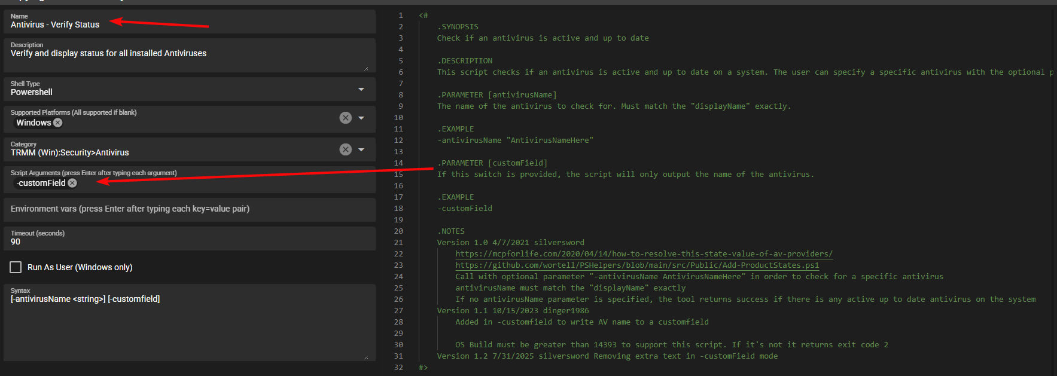Viewport: 1057px width, 376px height.
Task: Clear all Supported Platforms selections
Action: click(x=345, y=118)
